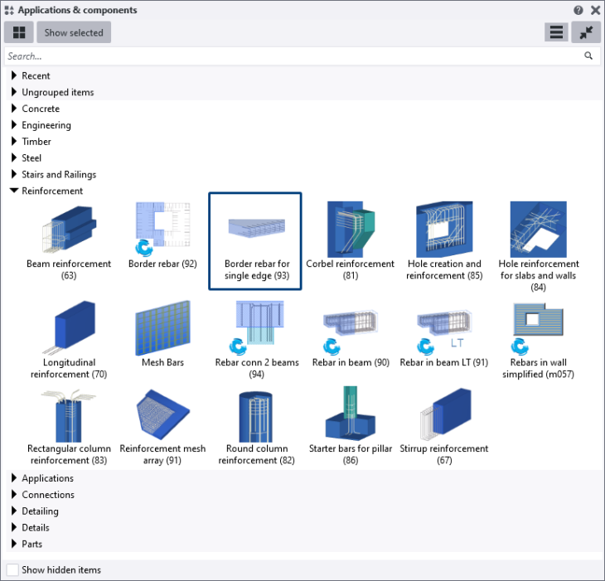Switch to thumbnails view with grid icon
This screenshot has width=605, height=581.
pyautogui.click(x=19, y=32)
